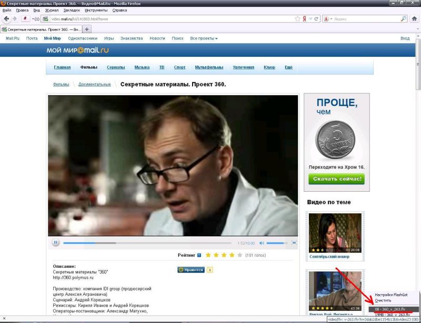The height and width of the screenshot is (323, 421).
Task: Seek in the video progress bar
Action: [x=147, y=243]
